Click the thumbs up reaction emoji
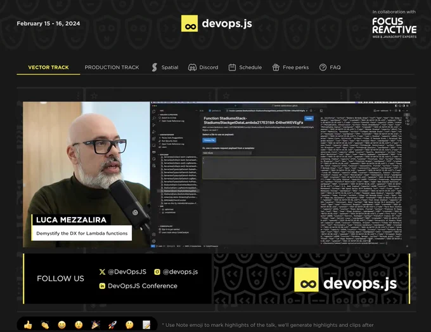Image resolution: width=431 pixels, height=332 pixels. click(28, 325)
